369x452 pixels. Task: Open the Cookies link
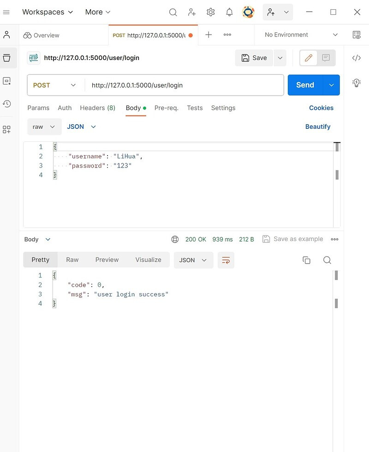pos(321,108)
